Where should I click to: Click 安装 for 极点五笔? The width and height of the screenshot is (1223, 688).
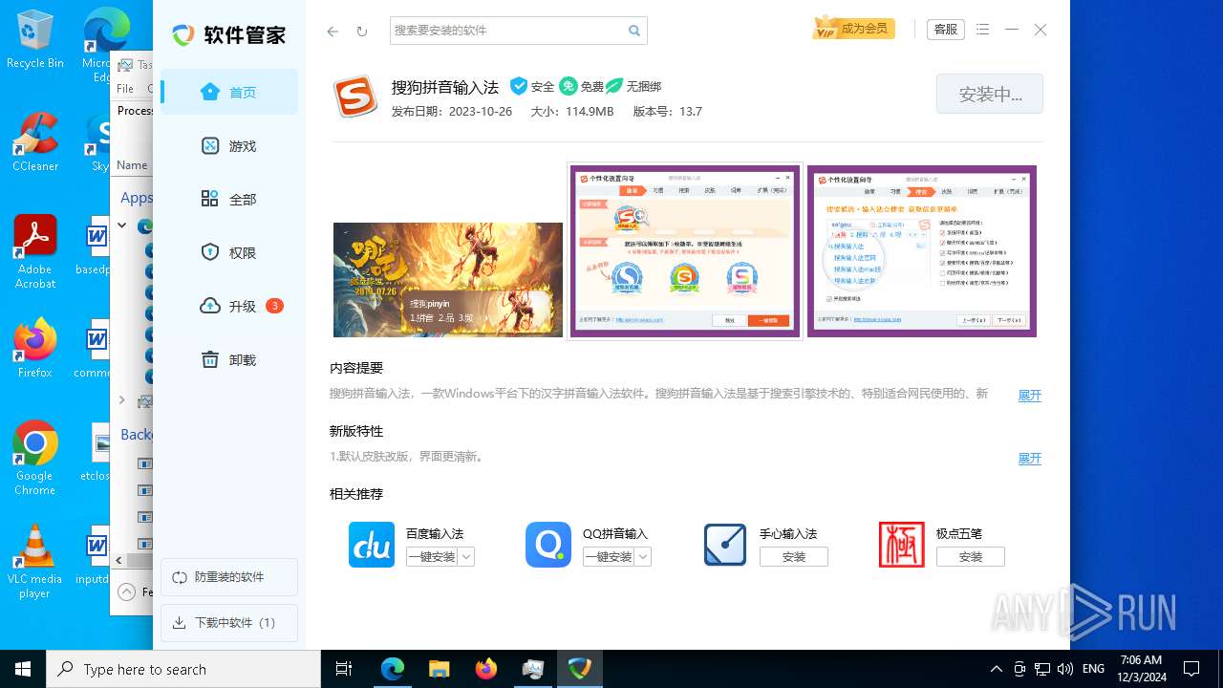pyautogui.click(x=971, y=557)
